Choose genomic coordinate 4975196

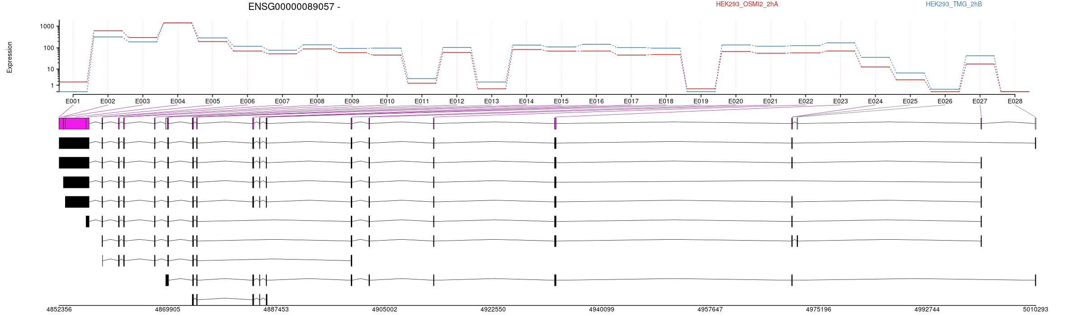[819, 310]
